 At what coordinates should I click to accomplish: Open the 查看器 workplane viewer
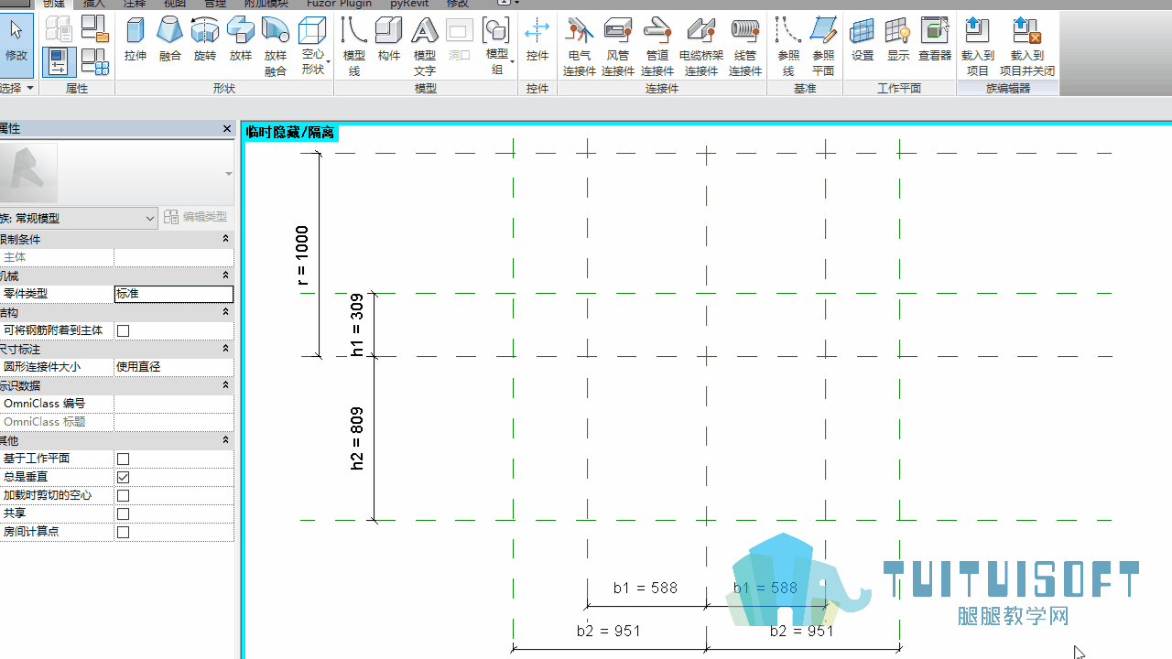pyautogui.click(x=935, y=40)
